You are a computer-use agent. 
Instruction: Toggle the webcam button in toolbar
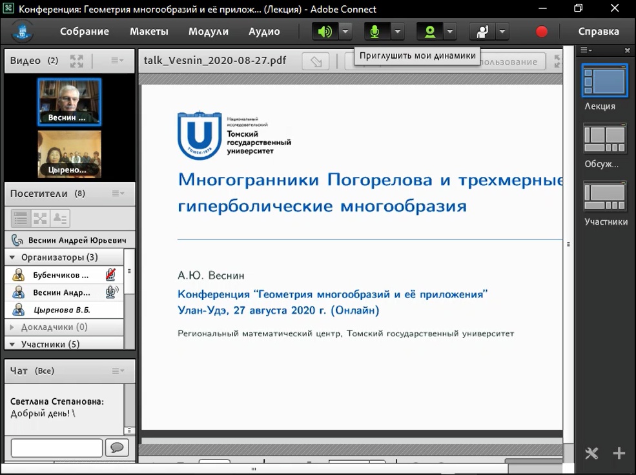(x=429, y=32)
